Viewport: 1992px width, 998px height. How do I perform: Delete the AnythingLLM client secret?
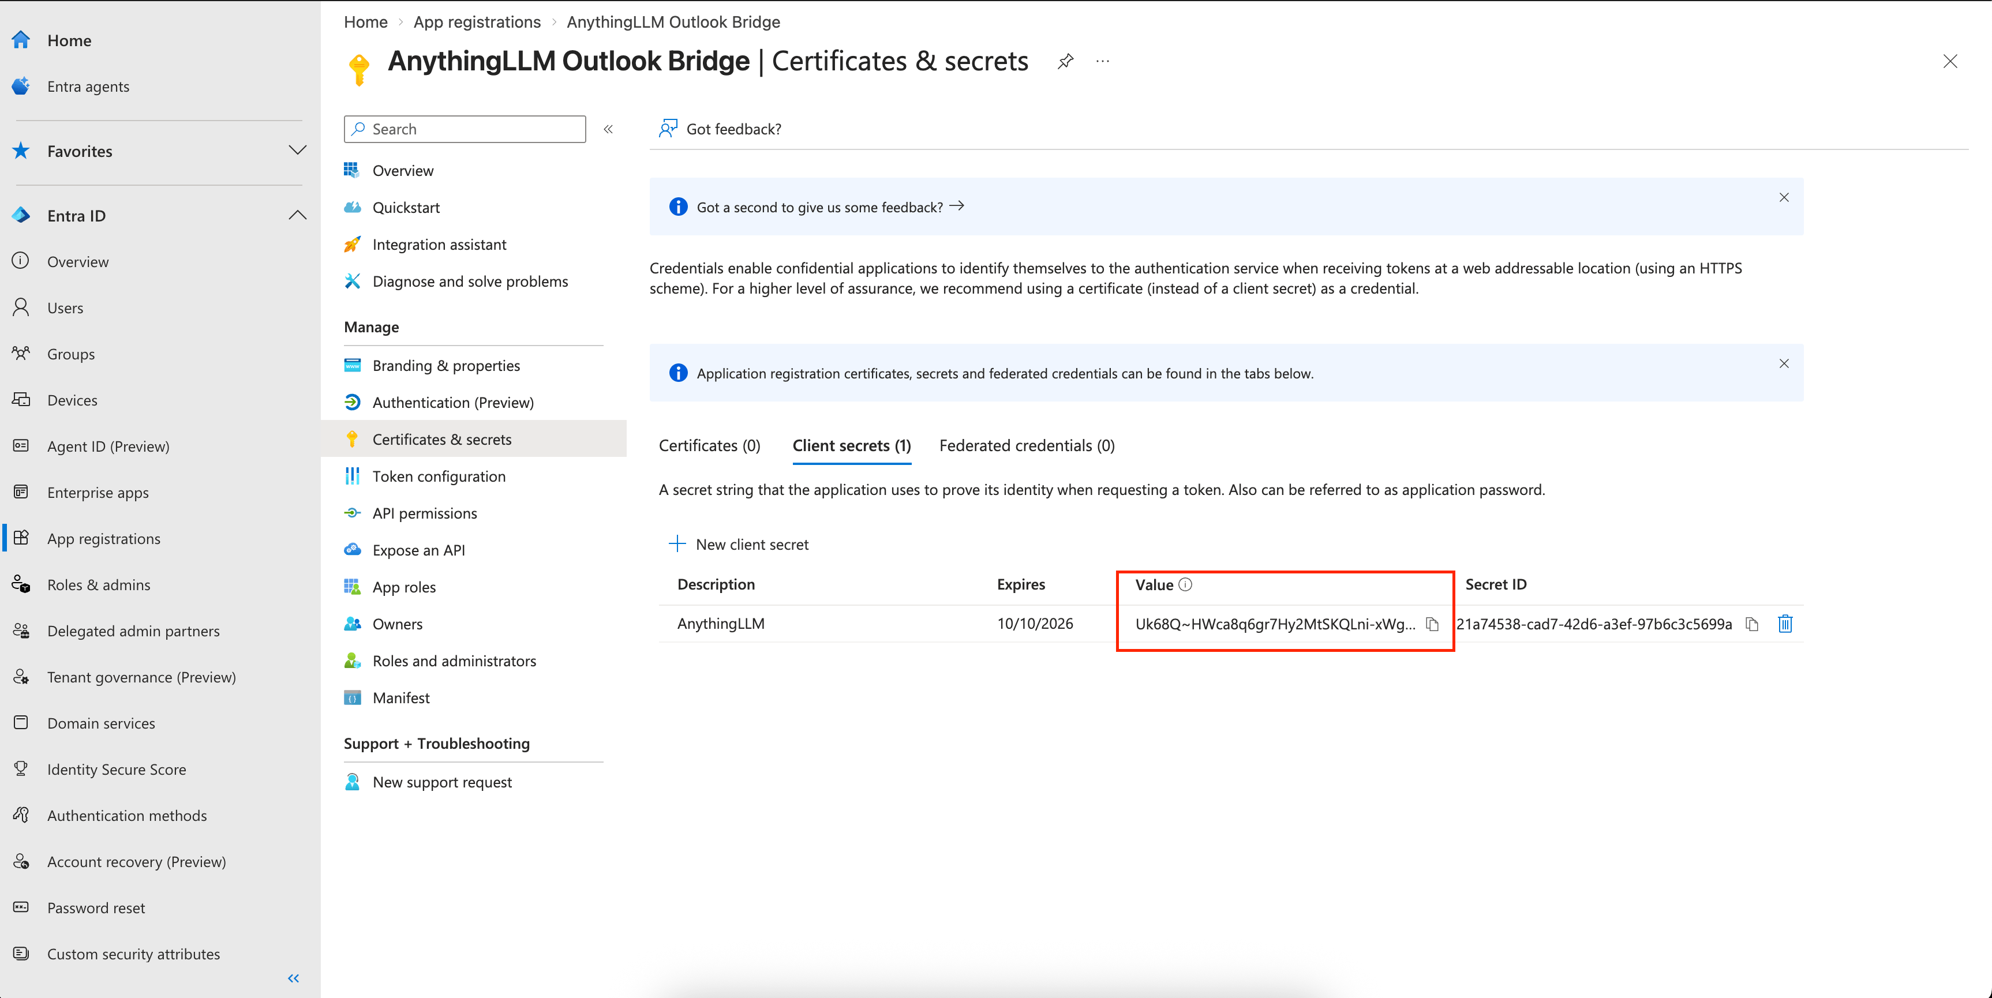[1785, 624]
